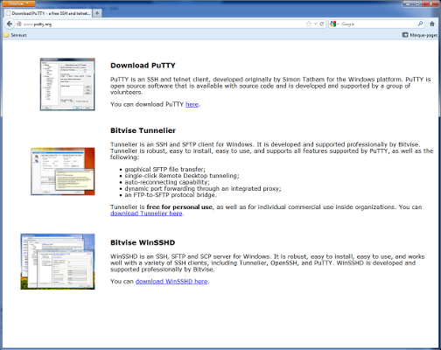This screenshot has height=350, width=441.
Task: Follow the 'here' PuTTY download link
Action: coord(192,104)
